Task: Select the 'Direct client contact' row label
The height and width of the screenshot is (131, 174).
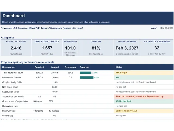Action: pyautogui.click(x=11, y=78)
